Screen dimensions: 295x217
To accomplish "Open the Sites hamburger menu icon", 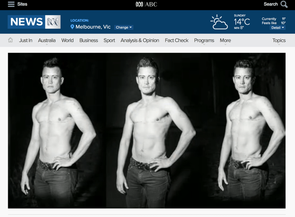I will pos(11,4).
